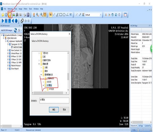Open the Filters menu
153x132 pixels.
click(x=25, y=9)
